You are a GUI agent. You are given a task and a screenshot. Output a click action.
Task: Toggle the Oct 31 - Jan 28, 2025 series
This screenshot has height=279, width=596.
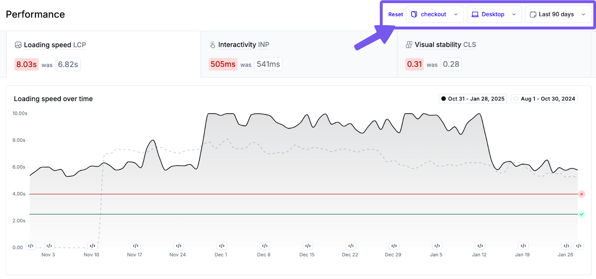[x=472, y=99]
